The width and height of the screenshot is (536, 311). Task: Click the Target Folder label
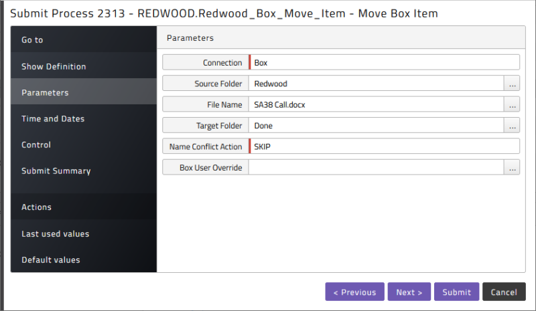pos(219,126)
